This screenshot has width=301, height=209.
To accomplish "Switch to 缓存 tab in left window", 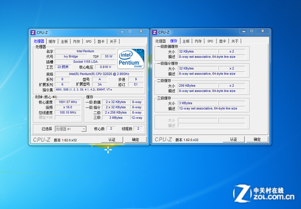I will pos(52,41).
